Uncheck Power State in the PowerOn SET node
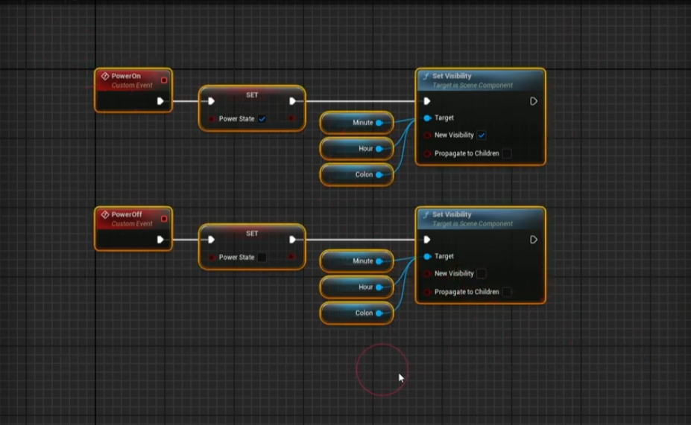691x425 pixels. coord(262,119)
